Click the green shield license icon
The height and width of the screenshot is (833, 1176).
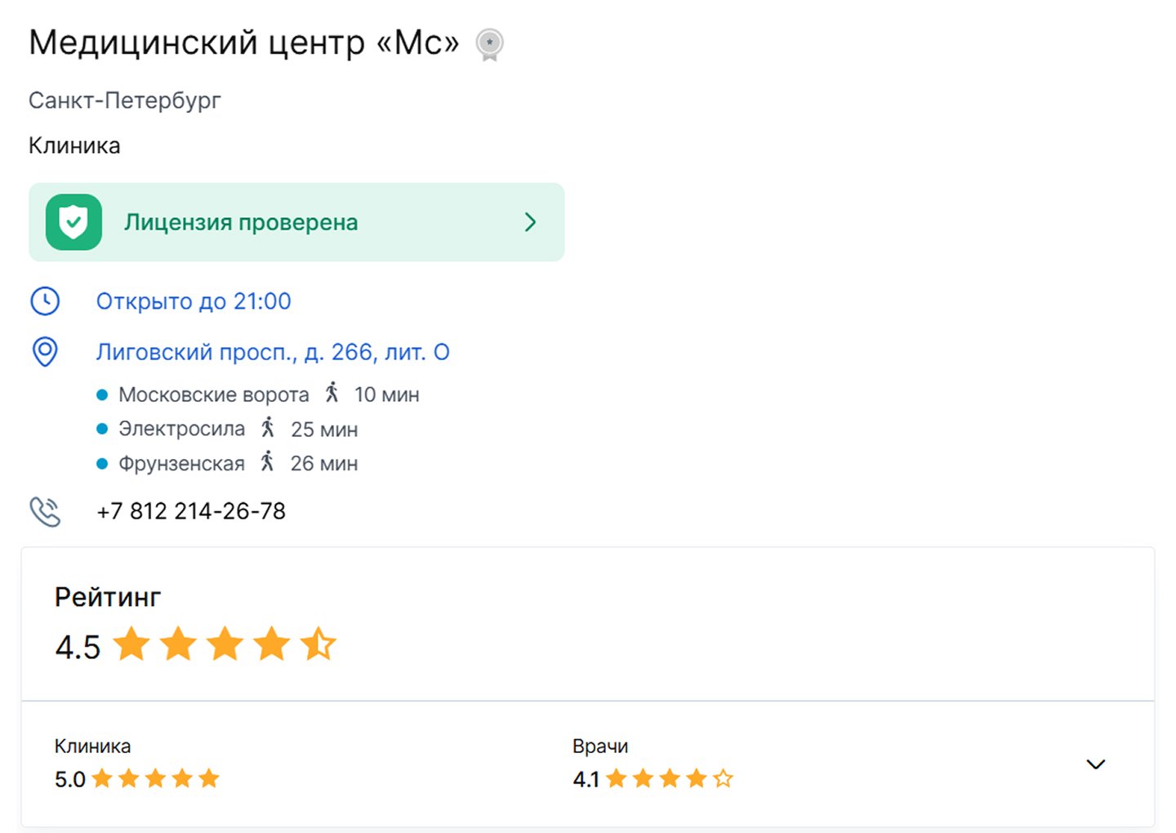click(x=73, y=222)
